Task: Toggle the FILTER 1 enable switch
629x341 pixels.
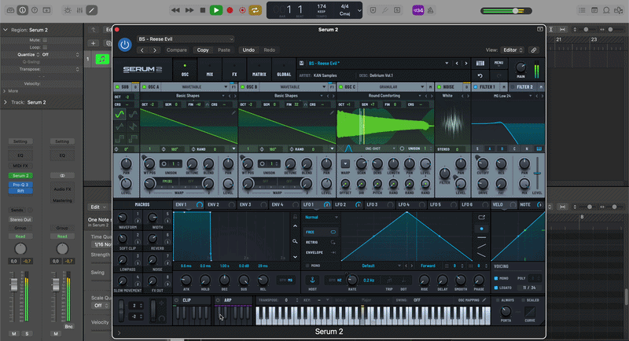Action: tap(476, 87)
